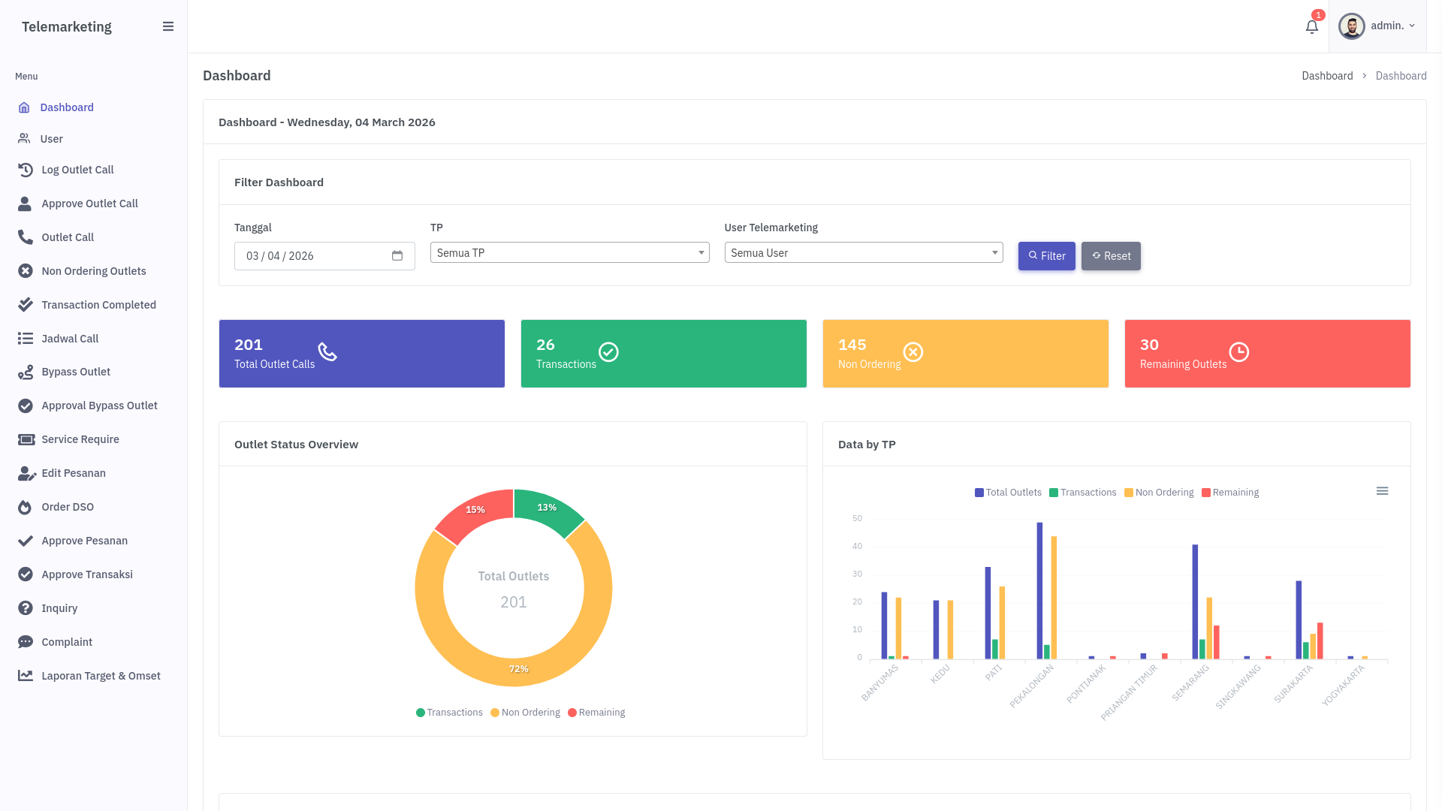Collapse sidebar with hamburger menu icon
This screenshot has height=811, width=1442.
coord(168,26)
